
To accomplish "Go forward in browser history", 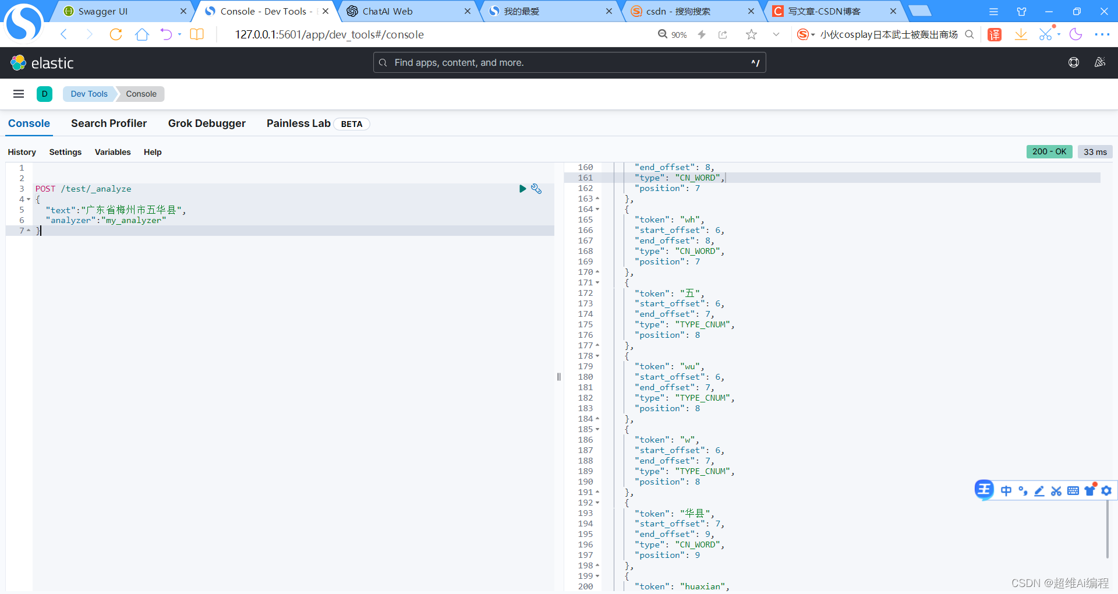I will [89, 34].
